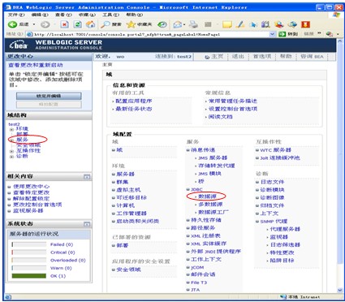Click the scrollbar down arrow at bottom right
The height and width of the screenshot is (302, 345).
tap(340, 290)
